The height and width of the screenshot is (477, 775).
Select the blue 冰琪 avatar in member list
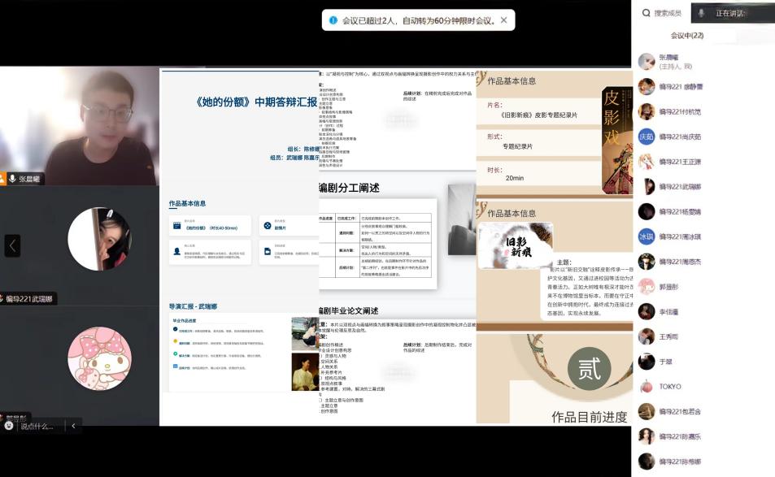click(x=647, y=236)
